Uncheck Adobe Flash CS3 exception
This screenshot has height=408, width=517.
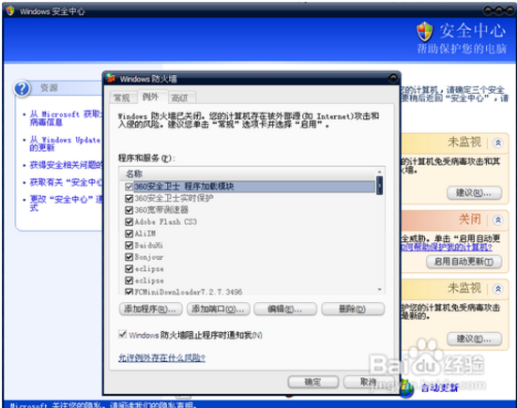(129, 221)
